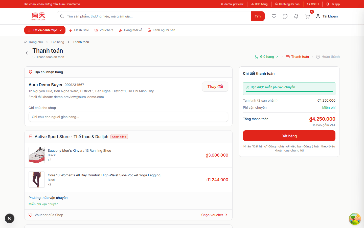Expand Tất cả danh mục dropdown
Viewport: 364px width, 228px height.
[x=45, y=30]
